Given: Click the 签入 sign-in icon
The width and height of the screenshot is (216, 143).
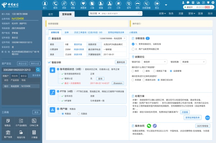Looking at the screenshot, I should (45, 4).
